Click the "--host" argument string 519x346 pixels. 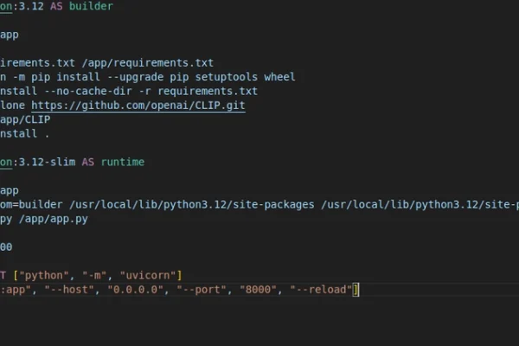coord(69,290)
